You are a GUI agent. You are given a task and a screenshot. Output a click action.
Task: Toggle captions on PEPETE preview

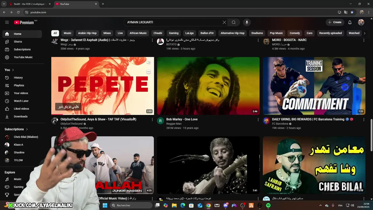point(148,72)
